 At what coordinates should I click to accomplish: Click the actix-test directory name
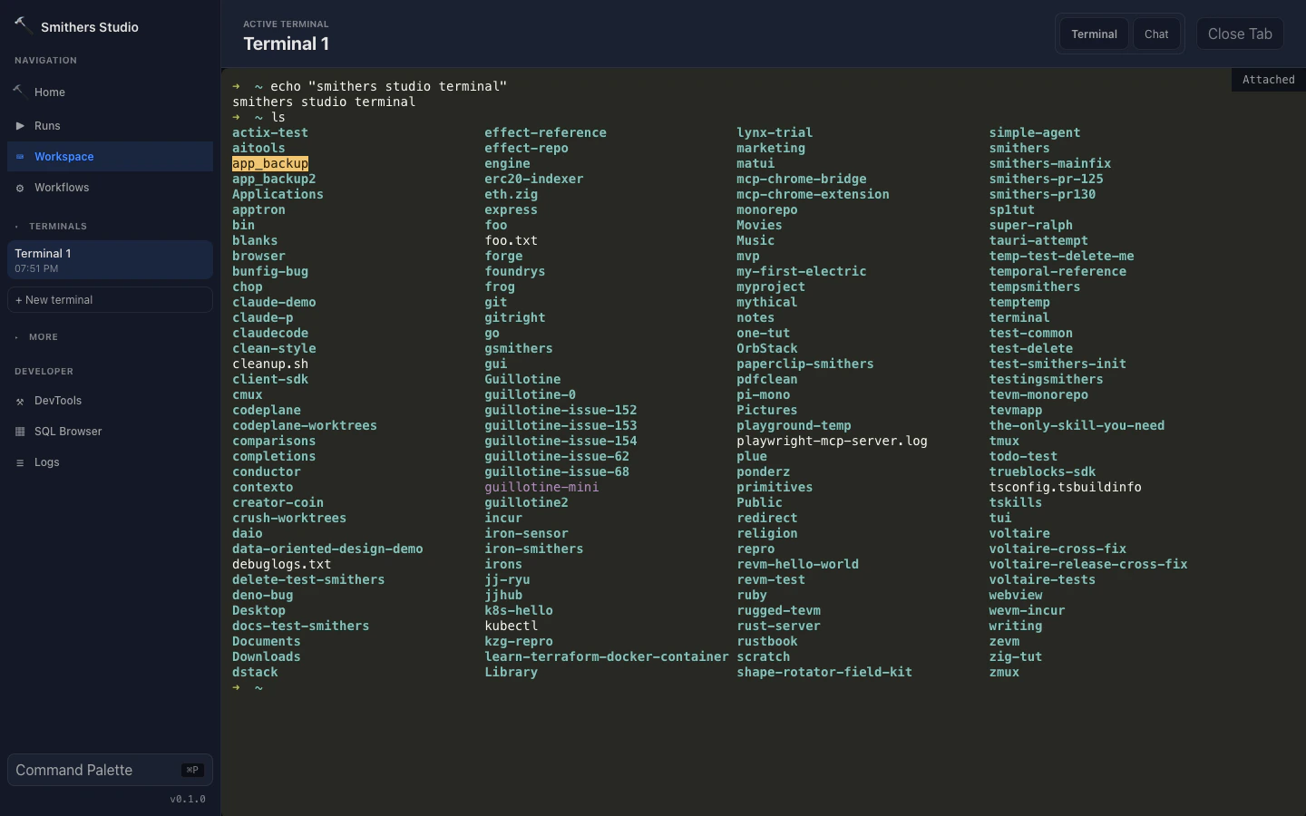[270, 132]
